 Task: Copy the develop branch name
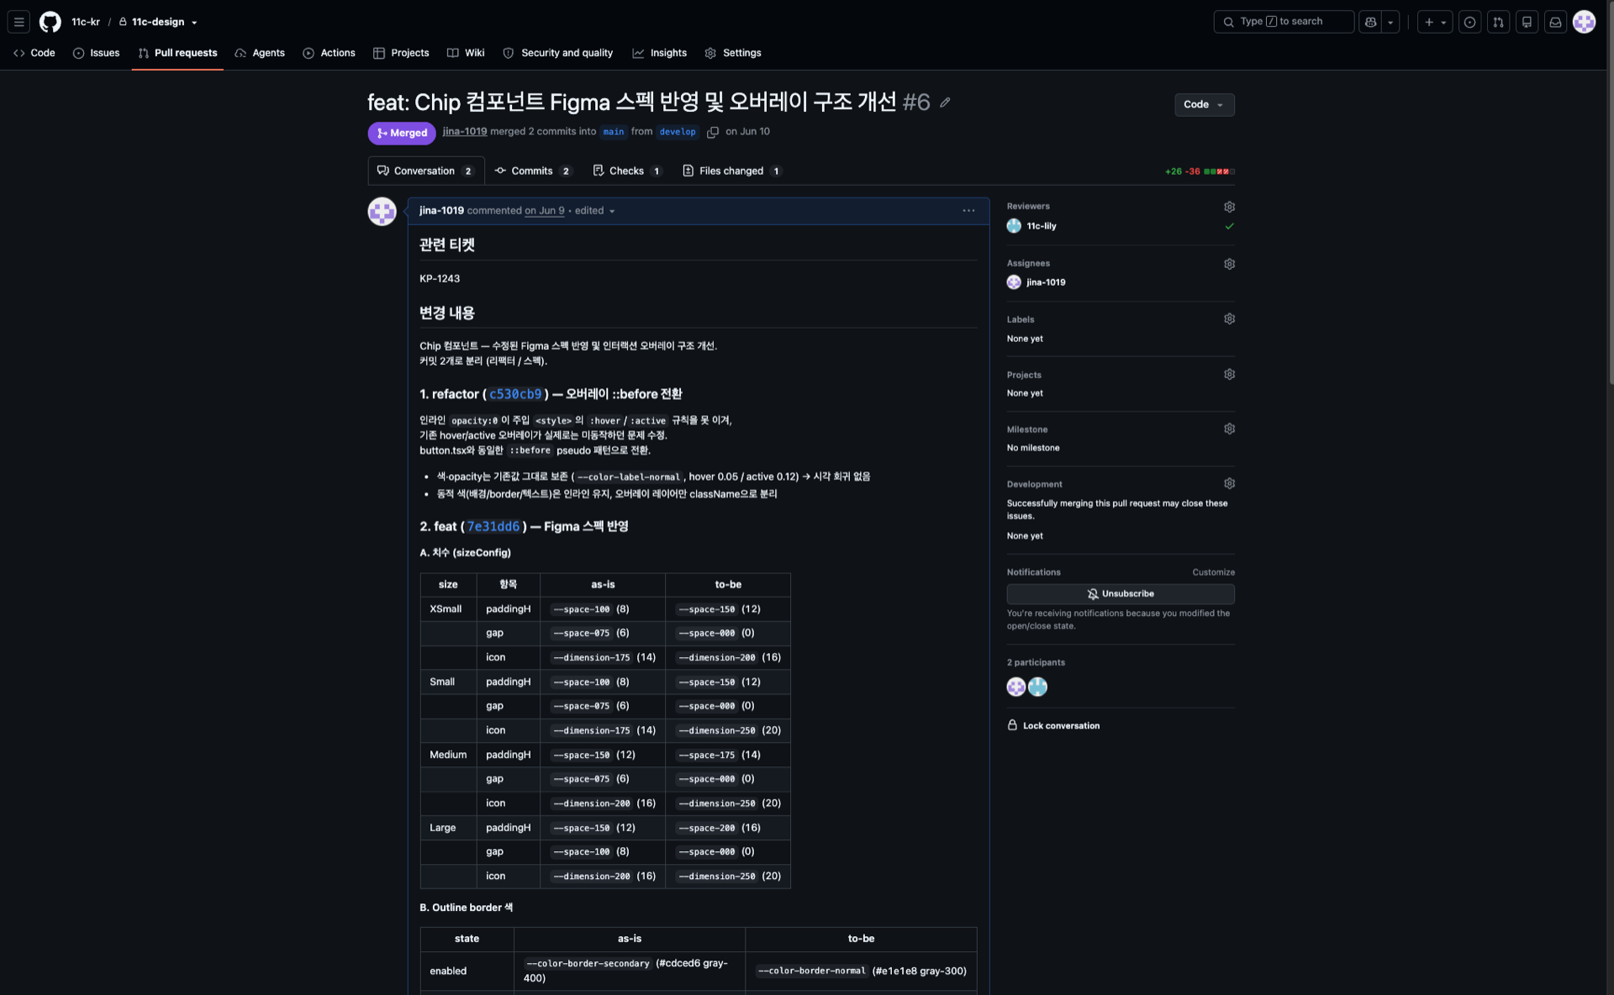tap(713, 132)
